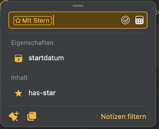
Task: Click the outlined star inside Mit Stern token
Action: pyautogui.click(x=18, y=20)
